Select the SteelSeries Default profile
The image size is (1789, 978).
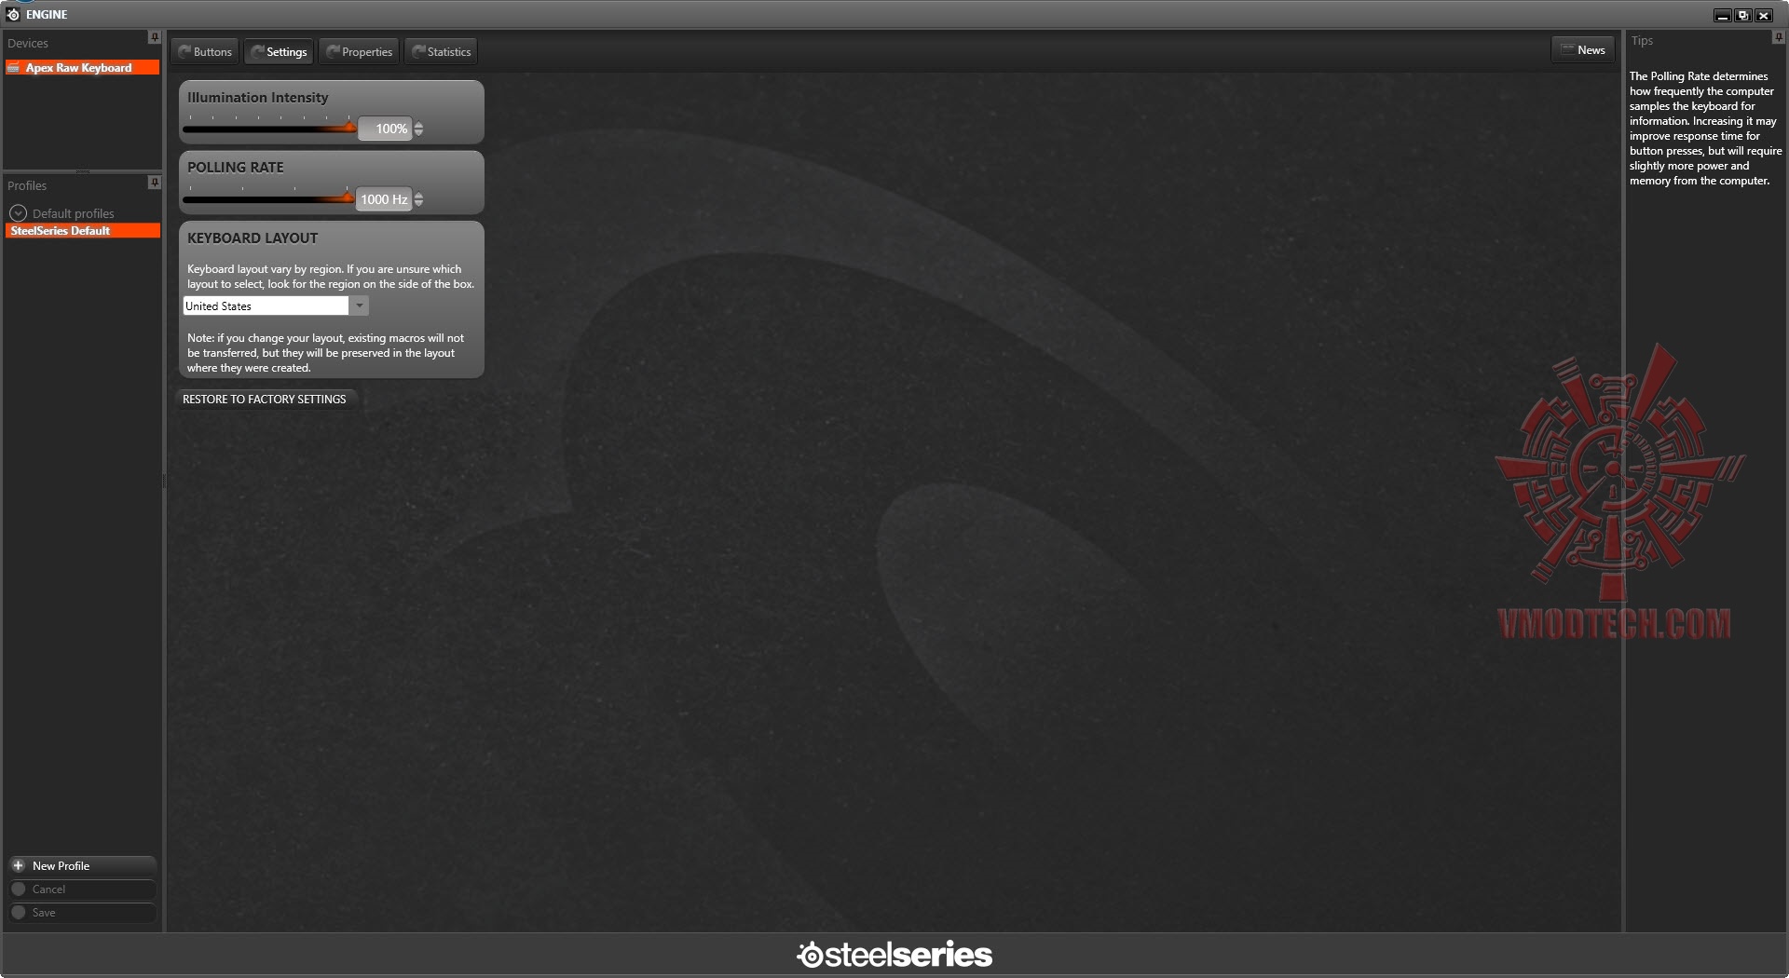point(83,231)
